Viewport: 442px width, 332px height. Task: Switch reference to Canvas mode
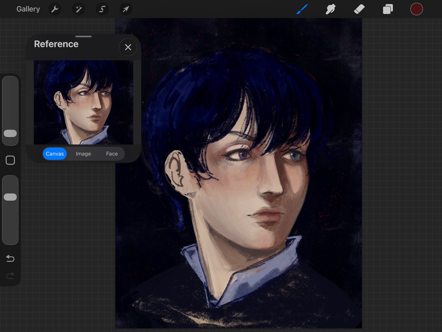55,154
